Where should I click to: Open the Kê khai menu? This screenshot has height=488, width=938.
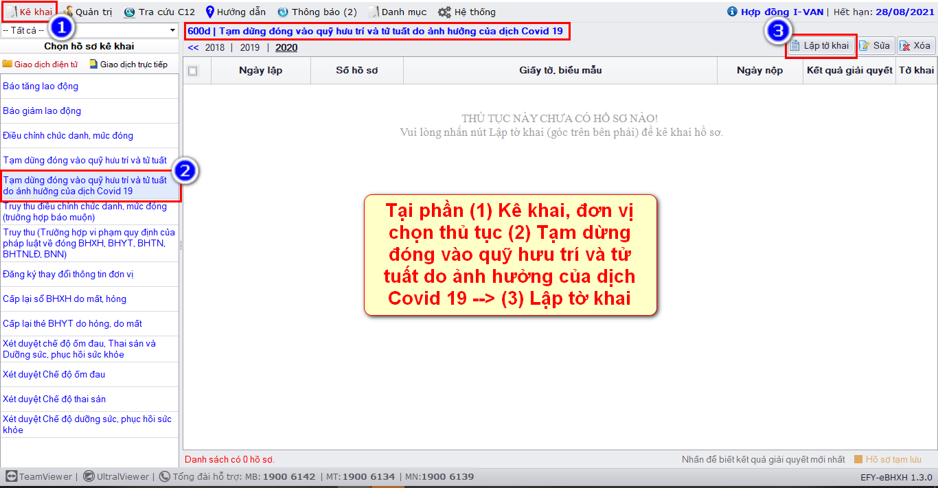point(29,12)
